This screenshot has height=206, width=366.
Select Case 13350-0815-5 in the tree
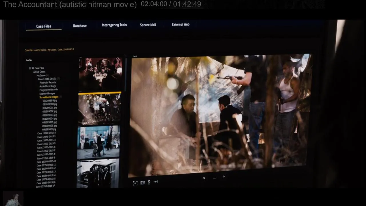pos(46,144)
